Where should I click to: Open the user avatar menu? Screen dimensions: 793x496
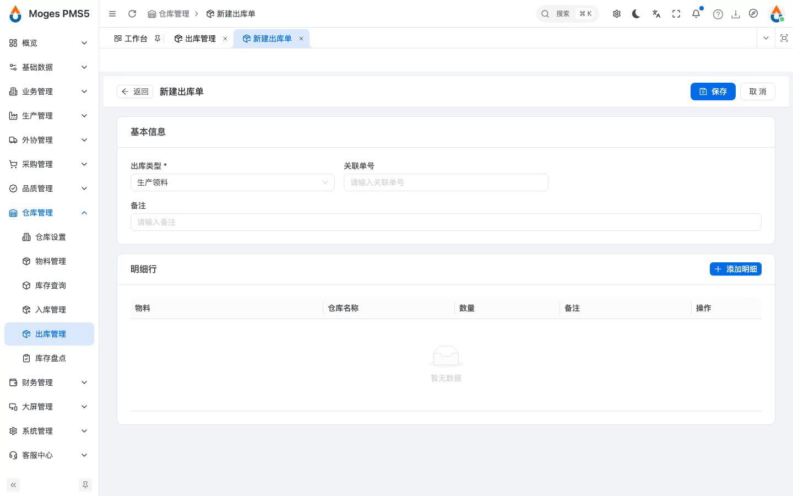pos(776,14)
